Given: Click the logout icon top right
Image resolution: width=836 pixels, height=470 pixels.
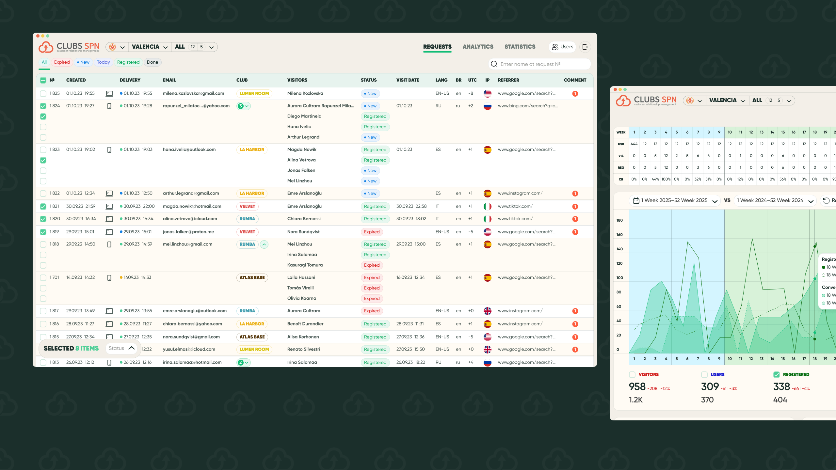Looking at the screenshot, I should 585,47.
